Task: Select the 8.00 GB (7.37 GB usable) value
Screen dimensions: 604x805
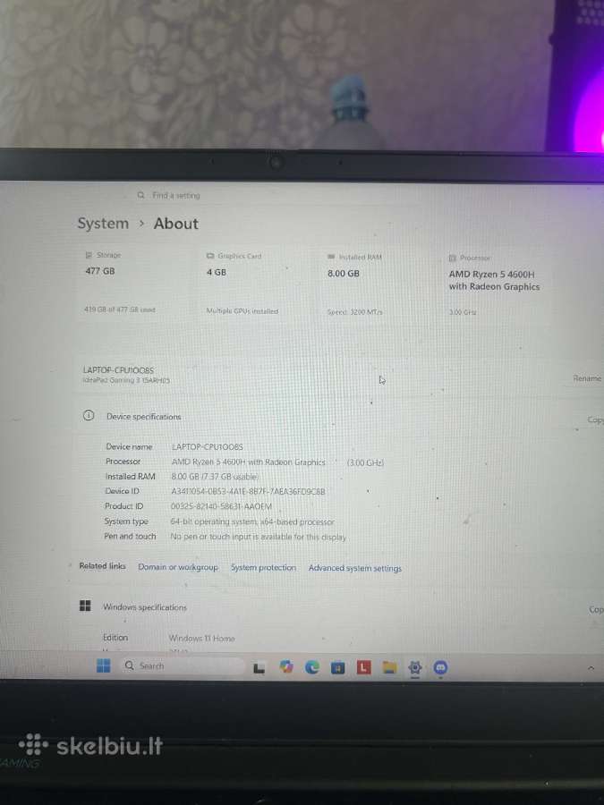Action: point(214,477)
